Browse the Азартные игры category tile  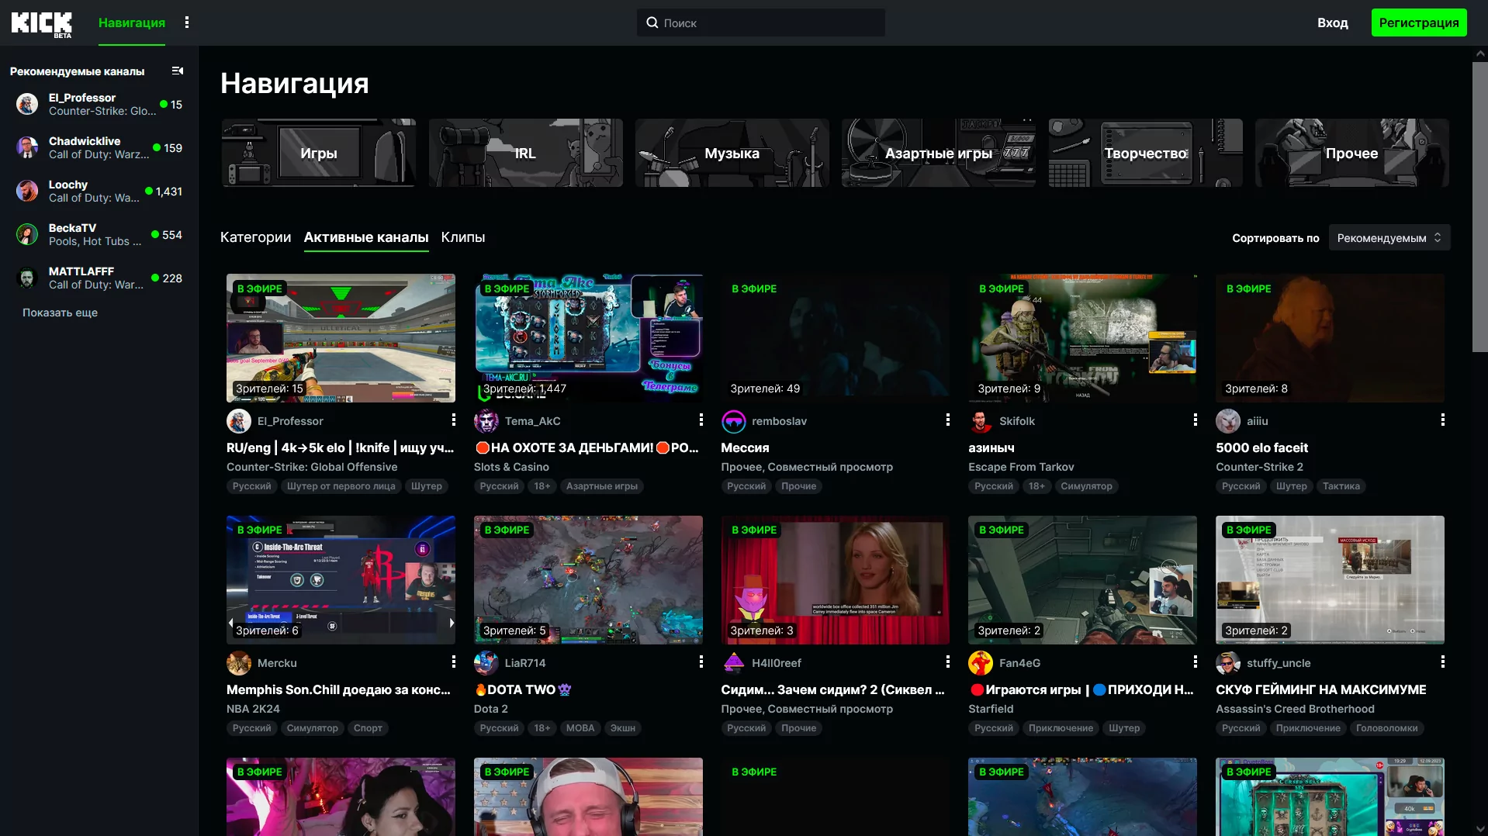point(939,153)
